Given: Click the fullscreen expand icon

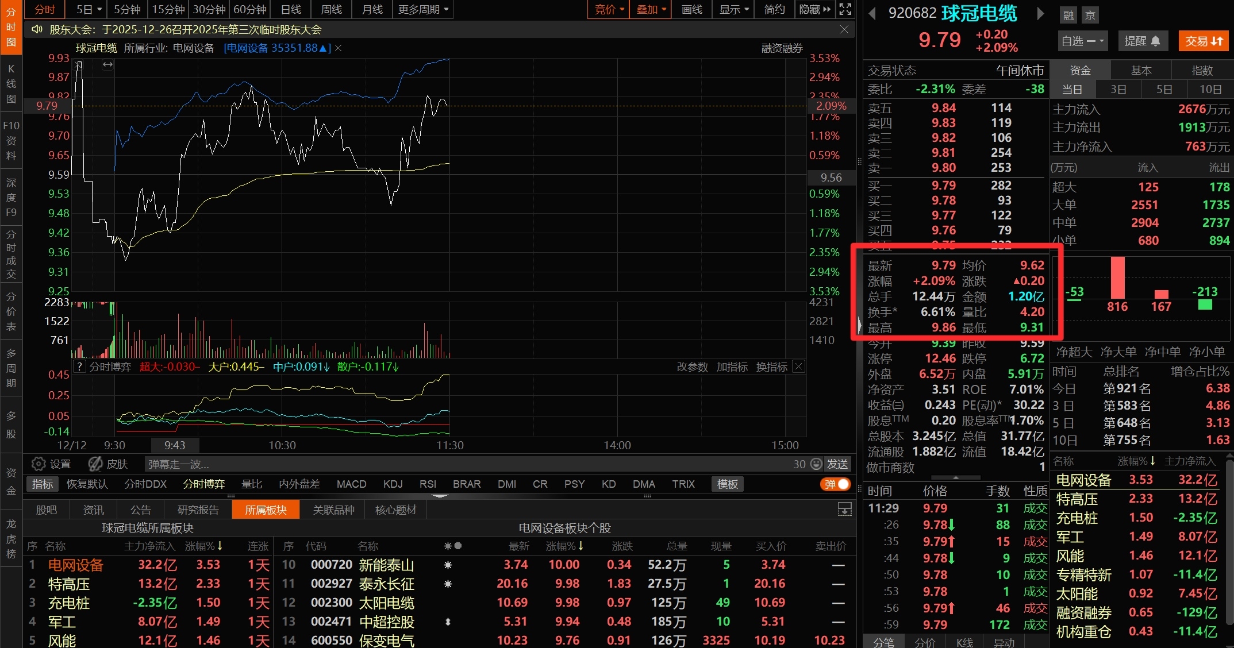Looking at the screenshot, I should click(x=845, y=9).
